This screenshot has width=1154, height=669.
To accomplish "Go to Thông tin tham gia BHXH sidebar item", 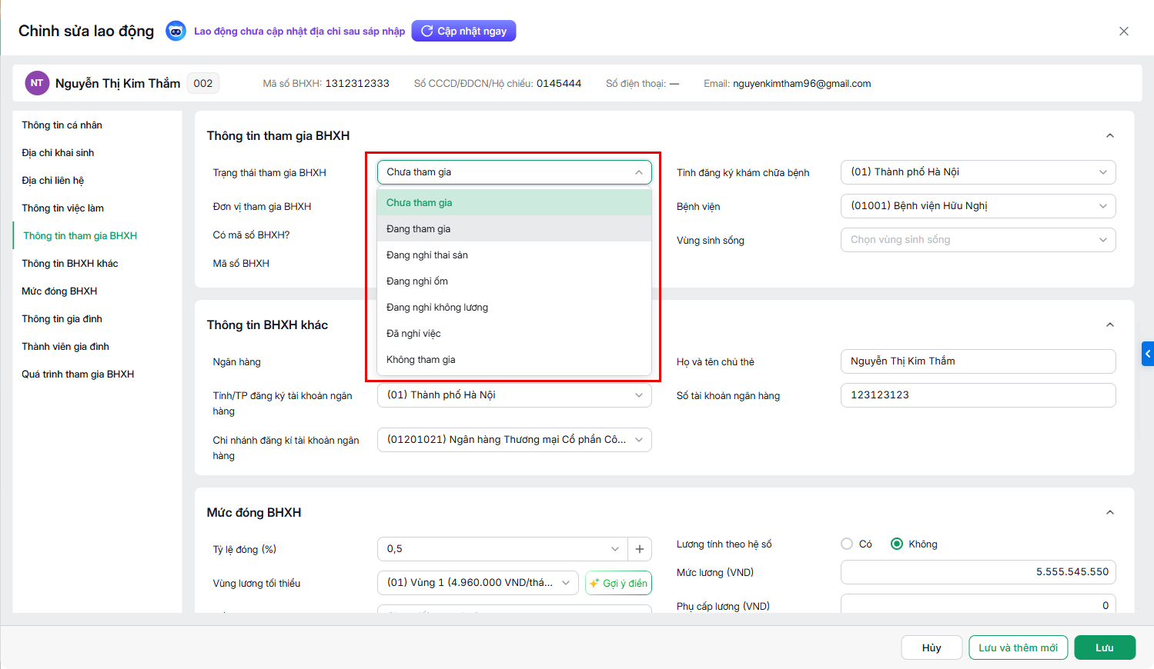I will click(x=80, y=236).
